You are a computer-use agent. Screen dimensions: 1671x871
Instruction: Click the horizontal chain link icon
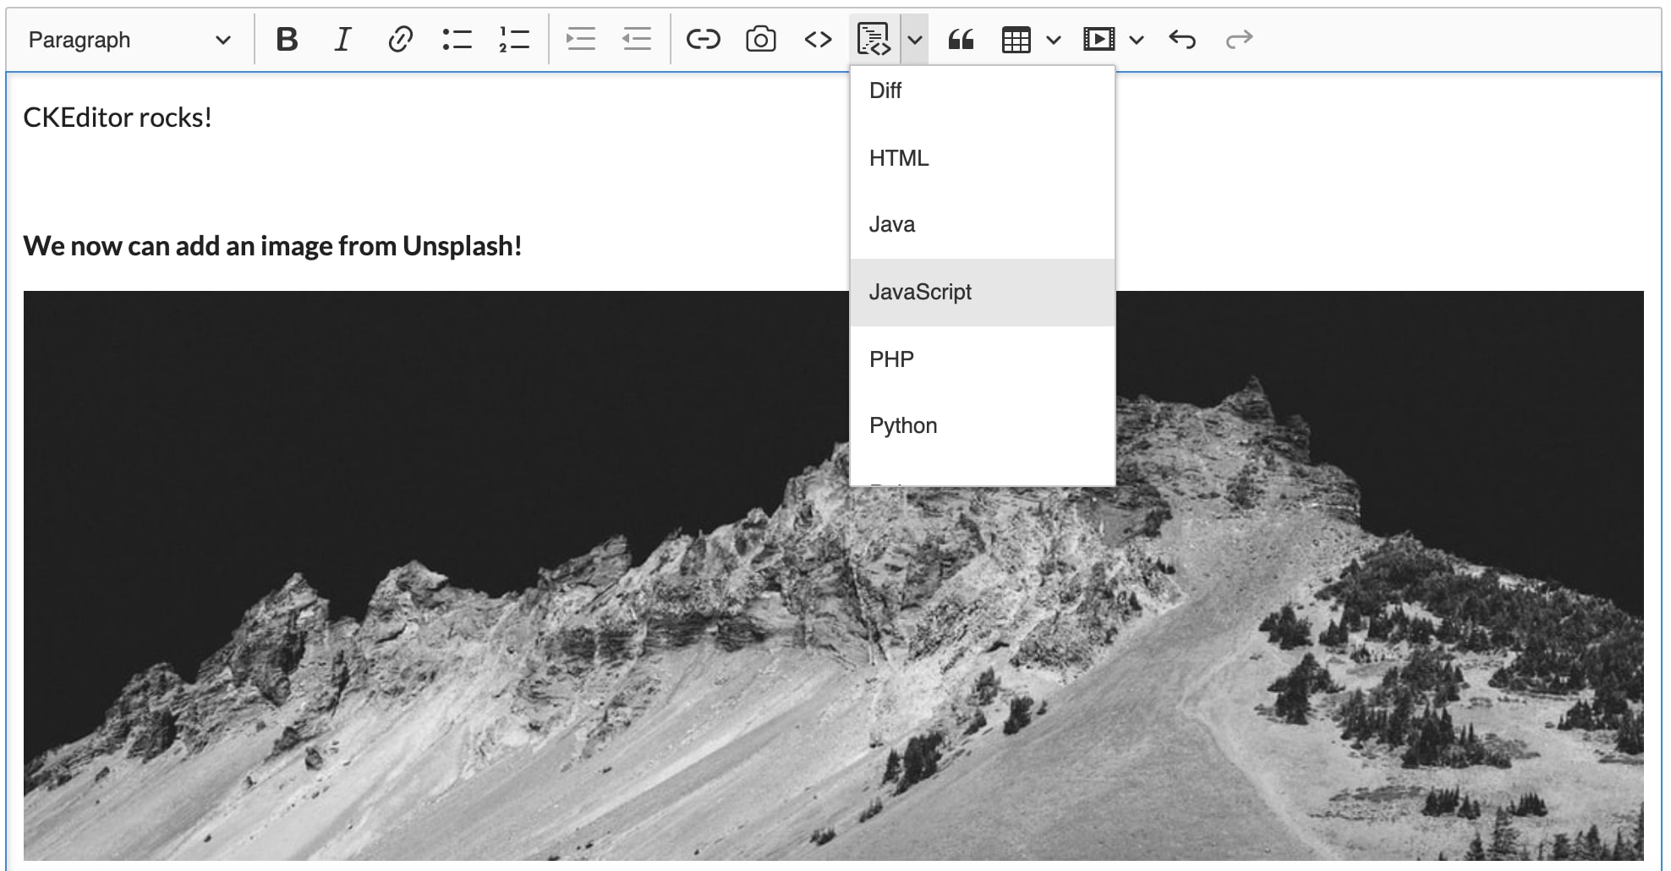[x=703, y=40]
